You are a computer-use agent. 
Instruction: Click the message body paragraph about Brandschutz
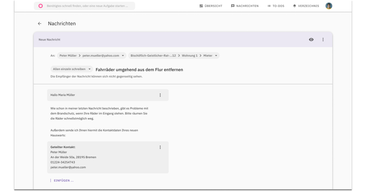coord(99,113)
